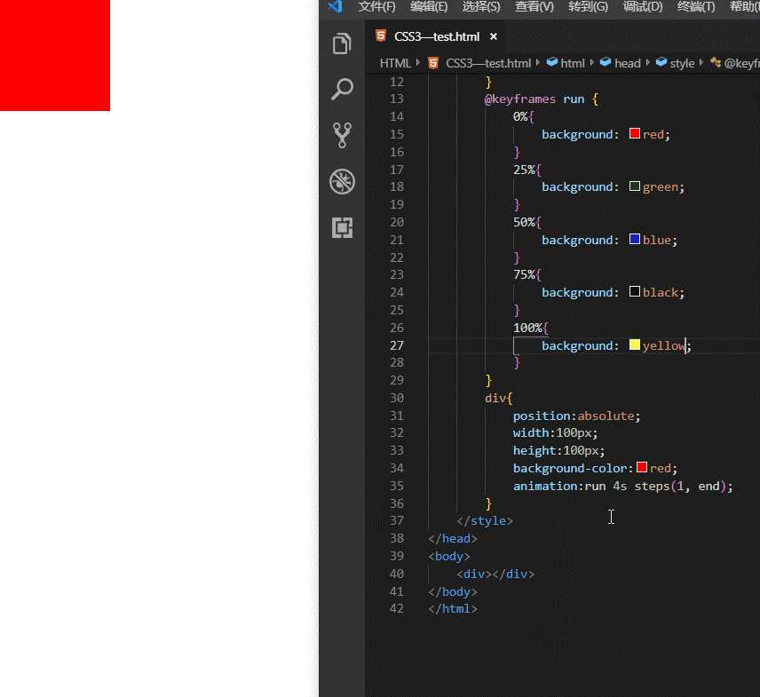This screenshot has width=760, height=697.
Task: Click the '75%{' keyframe selector
Action: click(527, 275)
